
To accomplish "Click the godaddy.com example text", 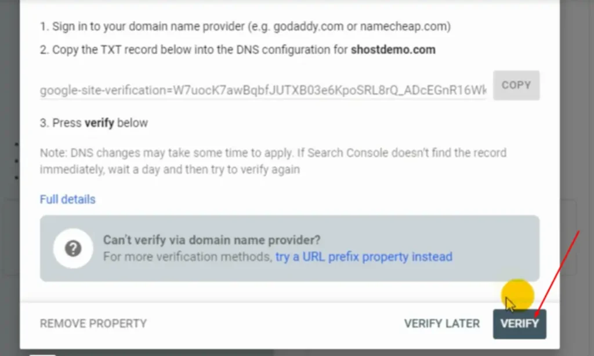I will [x=295, y=26].
